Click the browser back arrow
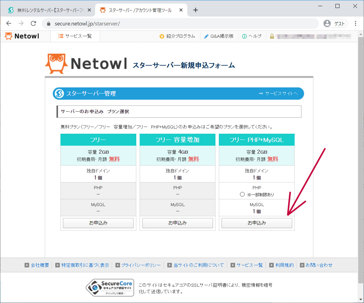The image size is (364, 303). (x=9, y=23)
